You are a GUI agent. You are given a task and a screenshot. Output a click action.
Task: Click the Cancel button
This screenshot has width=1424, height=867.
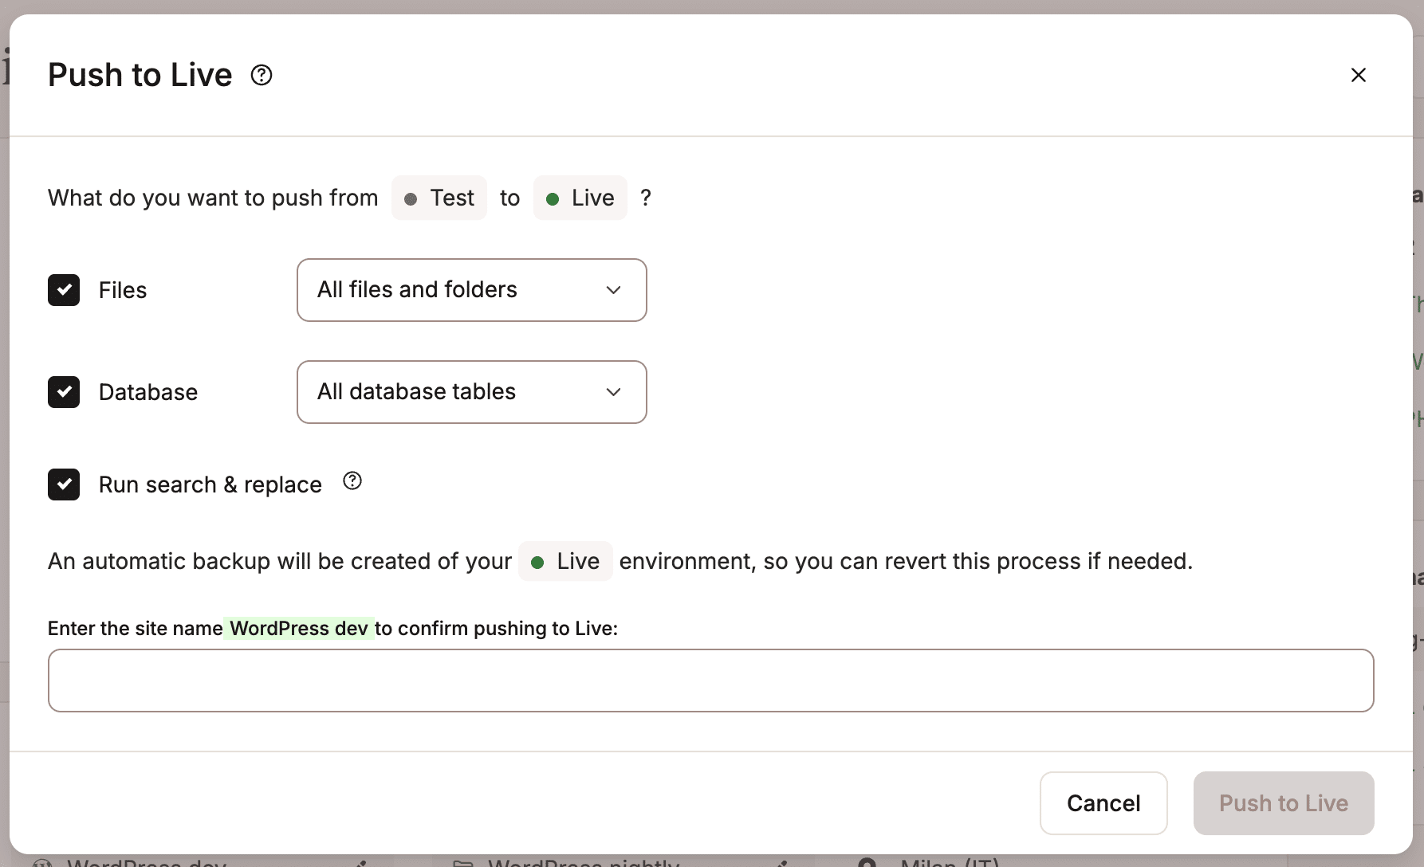pos(1103,803)
